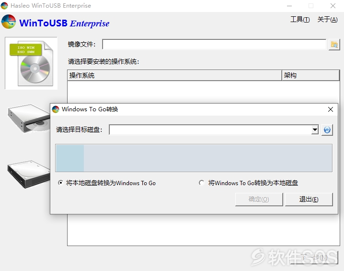Close the Windows To Go转换 dialog
Viewport: 344px width, 271px height.
click(x=331, y=109)
